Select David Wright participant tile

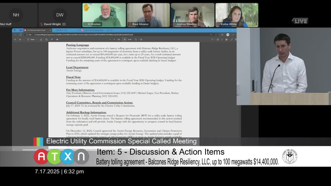[60, 15]
